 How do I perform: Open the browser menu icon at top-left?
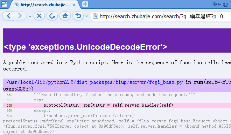coord(4,4)
